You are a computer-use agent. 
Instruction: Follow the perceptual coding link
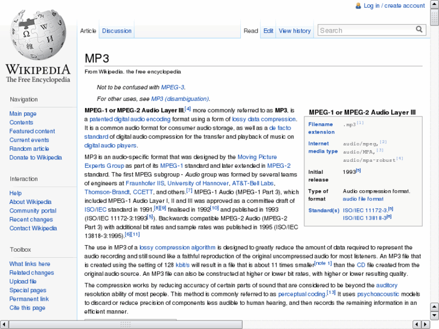[302, 294]
